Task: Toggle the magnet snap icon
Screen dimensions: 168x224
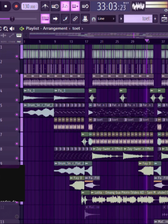Action: click(x=94, y=19)
